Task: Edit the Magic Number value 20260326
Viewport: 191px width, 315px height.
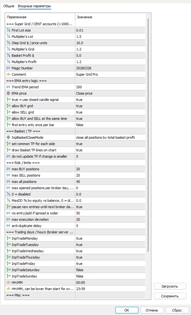Action: (x=110, y=68)
